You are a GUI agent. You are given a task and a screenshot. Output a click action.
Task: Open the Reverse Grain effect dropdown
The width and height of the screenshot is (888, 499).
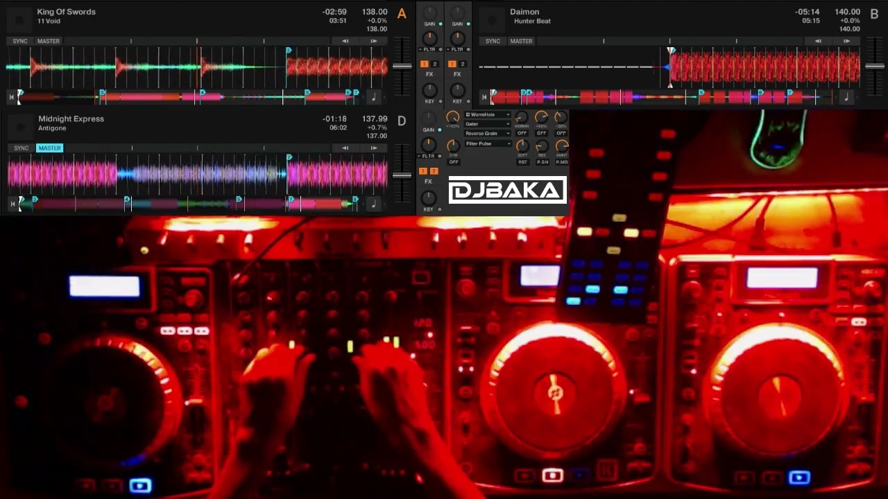[x=487, y=133]
